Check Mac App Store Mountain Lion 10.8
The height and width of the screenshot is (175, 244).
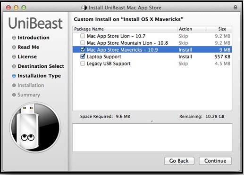pyautogui.click(x=83, y=43)
